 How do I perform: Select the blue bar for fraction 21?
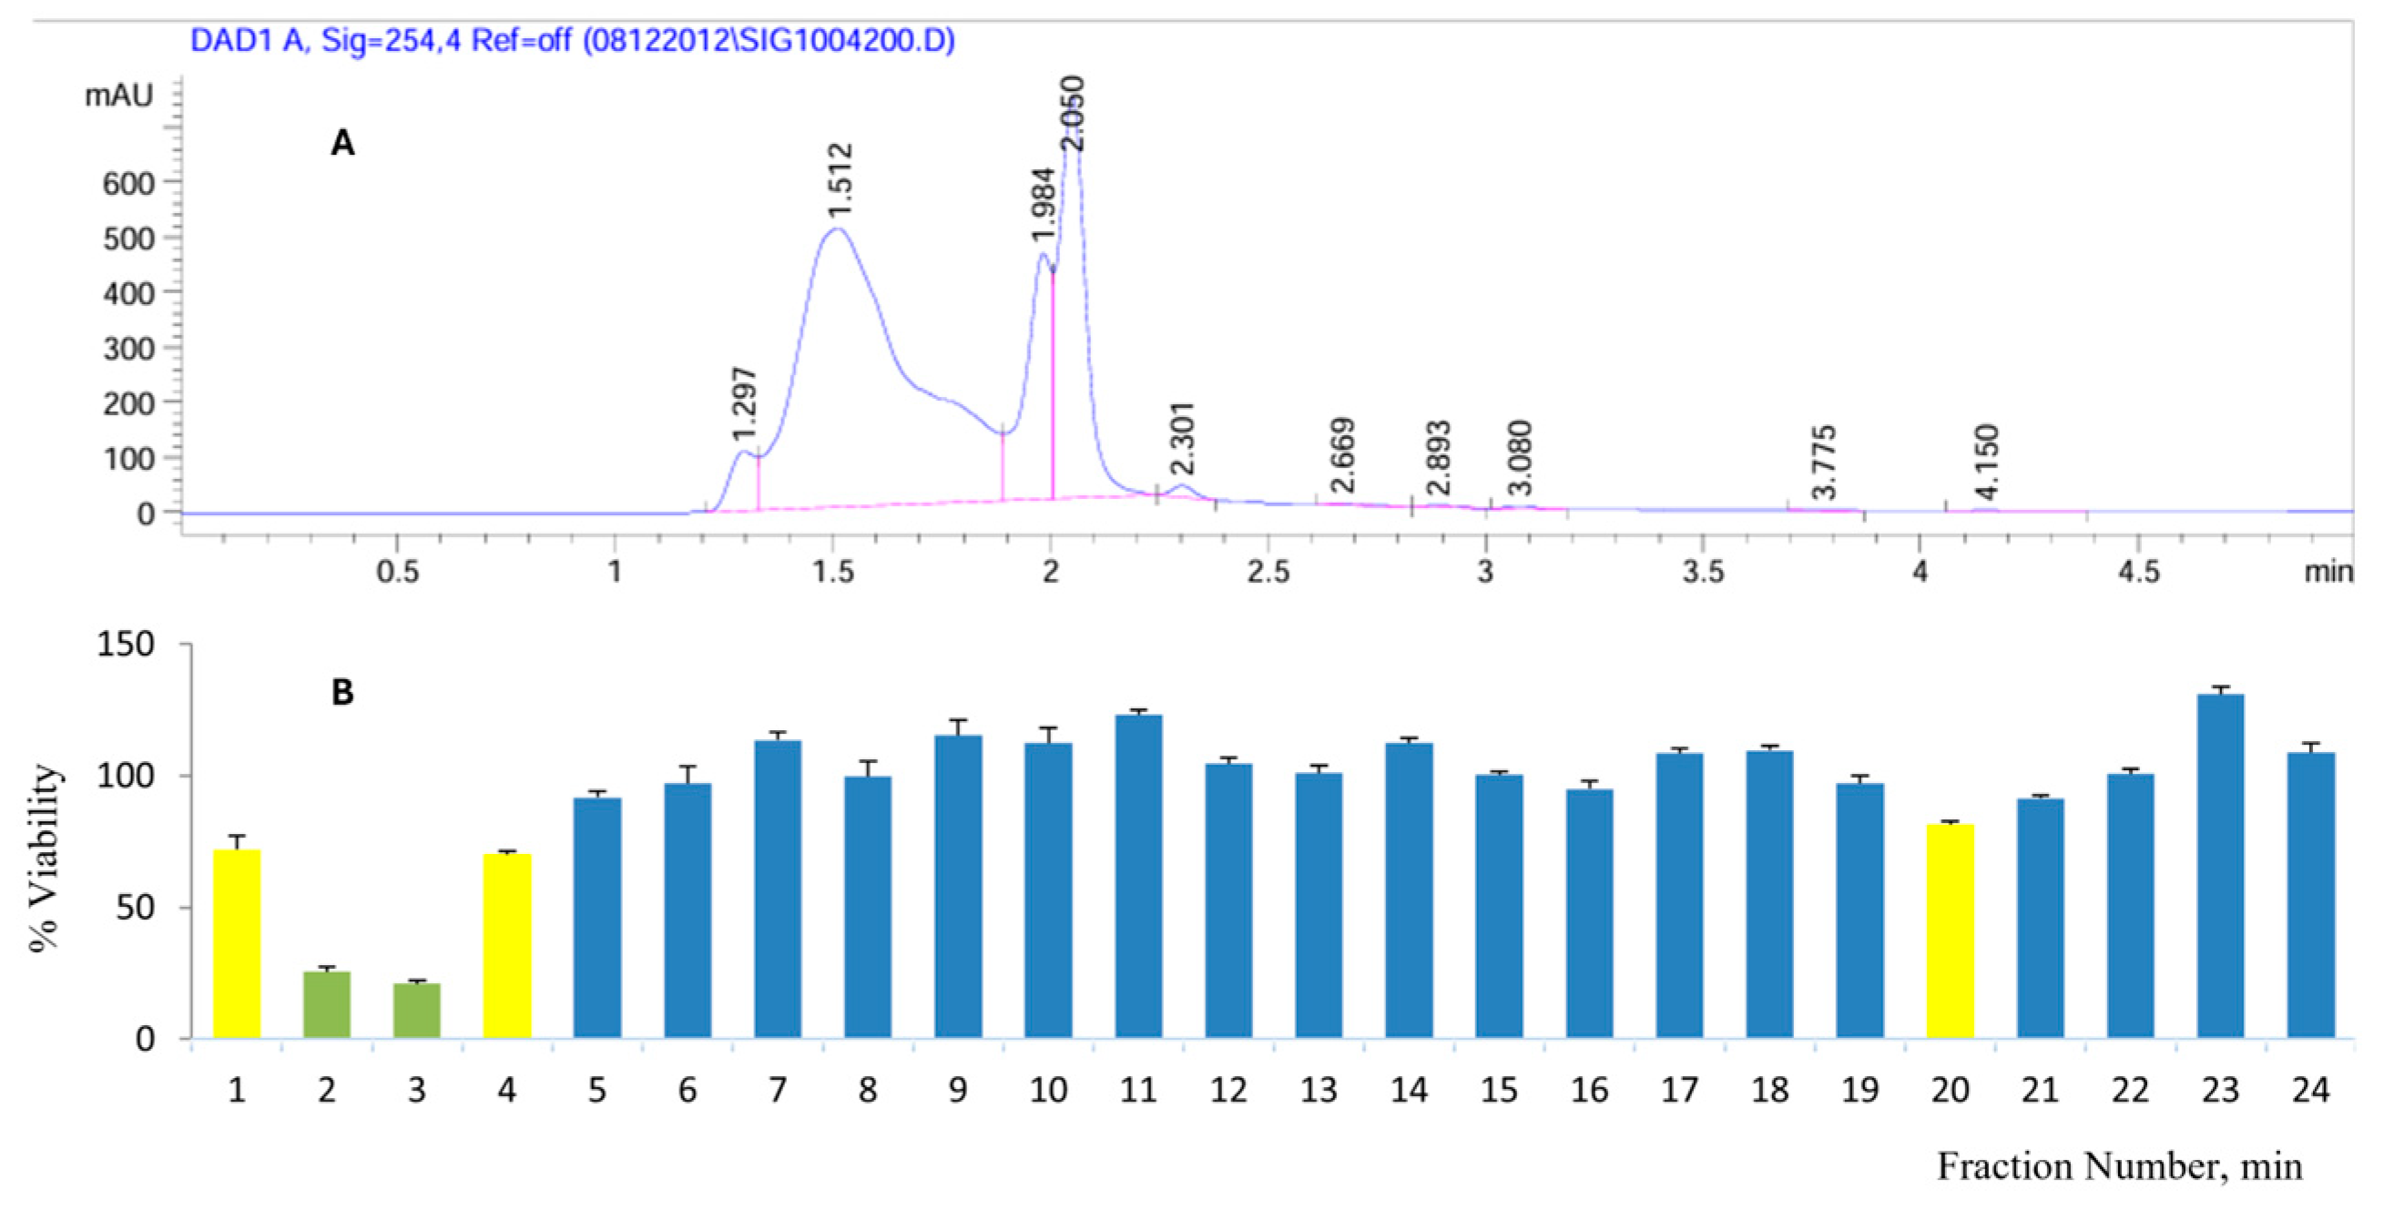coord(2041,918)
